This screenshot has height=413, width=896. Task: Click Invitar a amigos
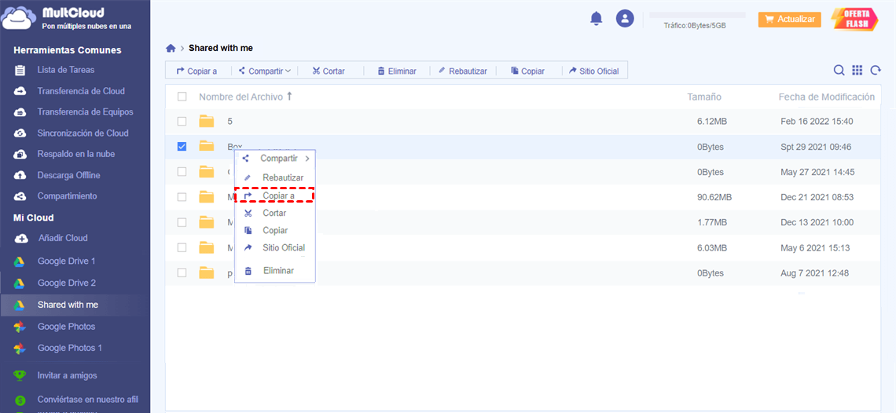(67, 376)
